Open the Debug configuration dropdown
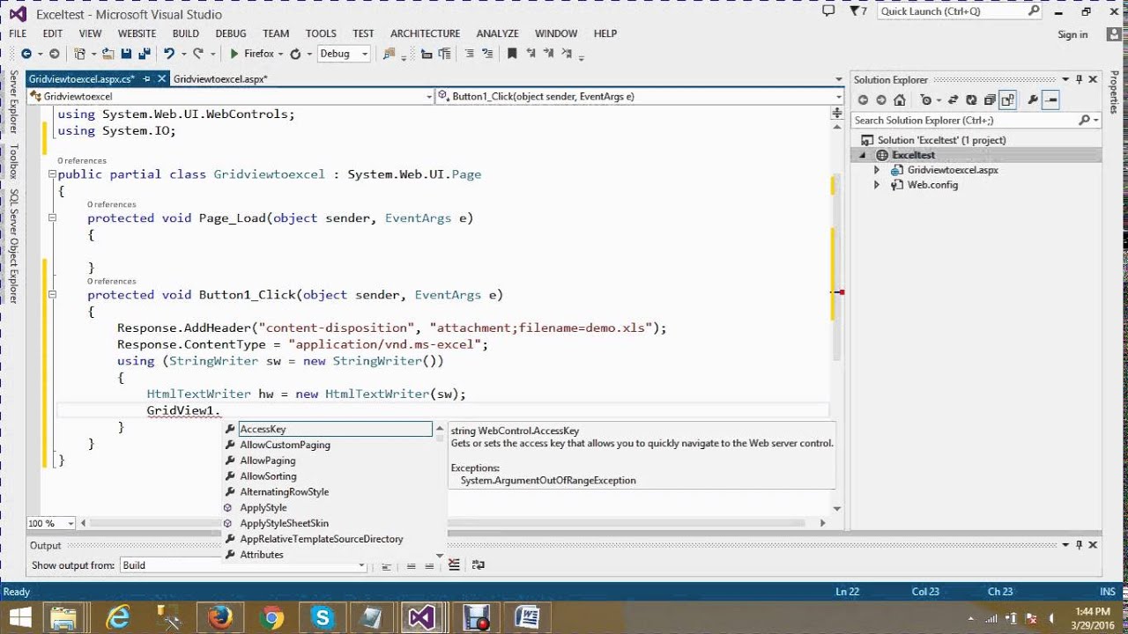This screenshot has width=1128, height=634. 343,54
